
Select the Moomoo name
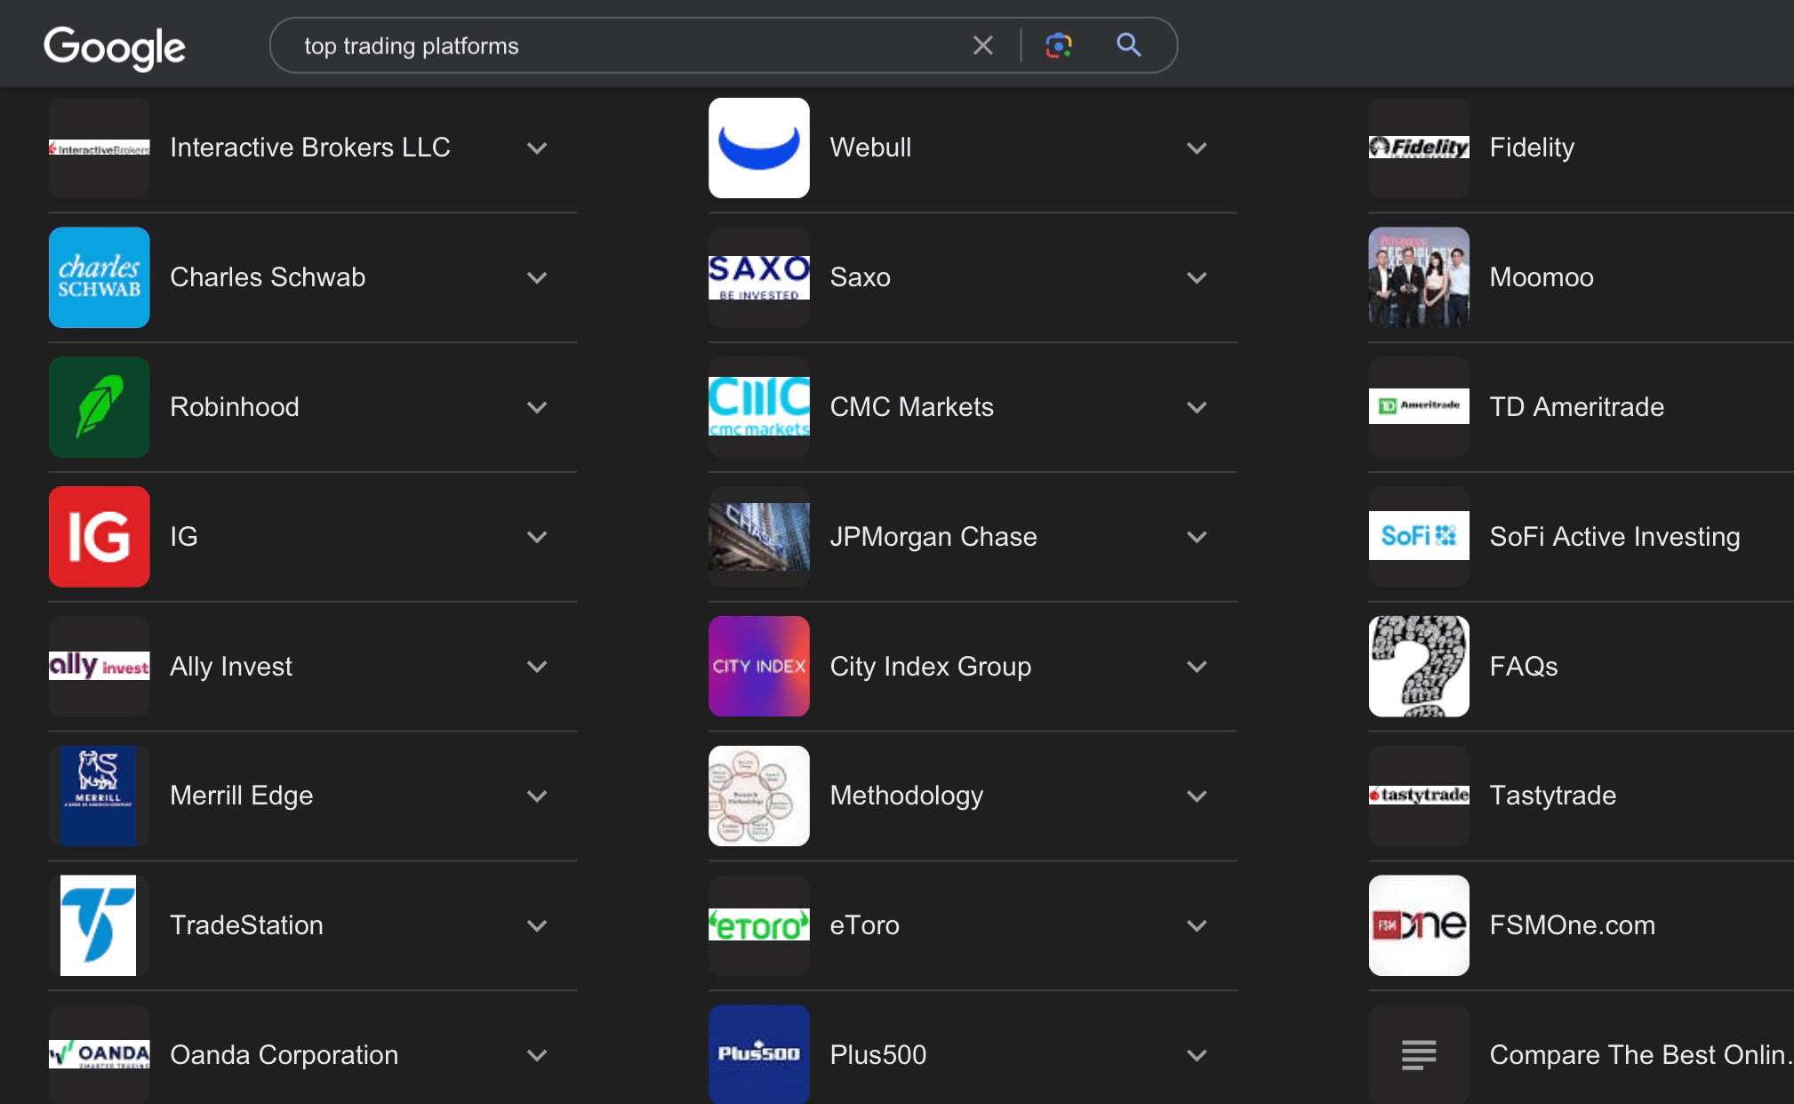pyautogui.click(x=1542, y=277)
